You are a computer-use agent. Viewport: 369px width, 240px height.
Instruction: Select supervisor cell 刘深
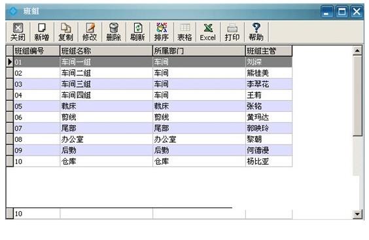coord(269,62)
